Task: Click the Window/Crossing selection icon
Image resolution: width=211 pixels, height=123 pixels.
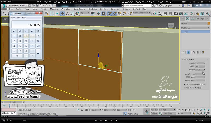Action: 57,14
